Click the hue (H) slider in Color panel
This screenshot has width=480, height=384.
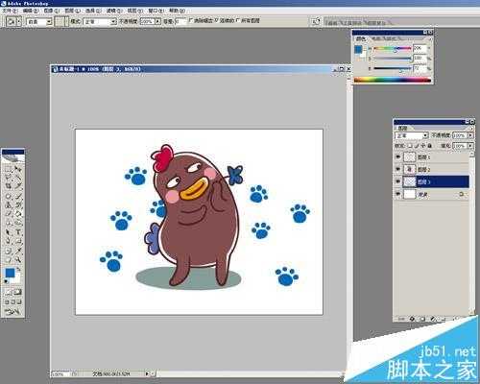393,49
